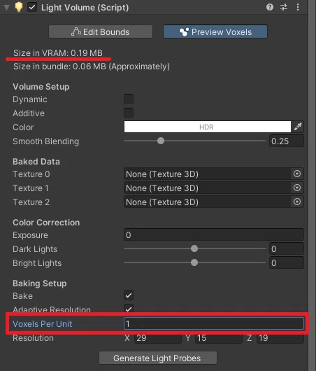
Task: Click the Bright Lights label
Action: [37, 262]
